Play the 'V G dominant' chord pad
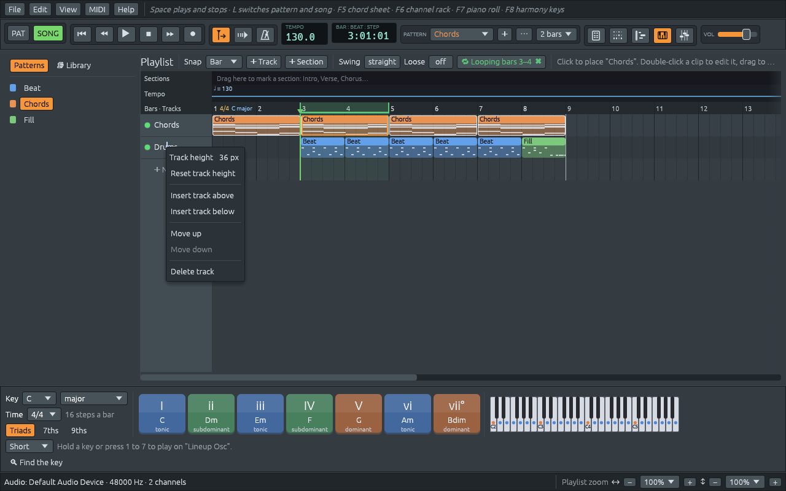786x491 pixels. (359, 414)
